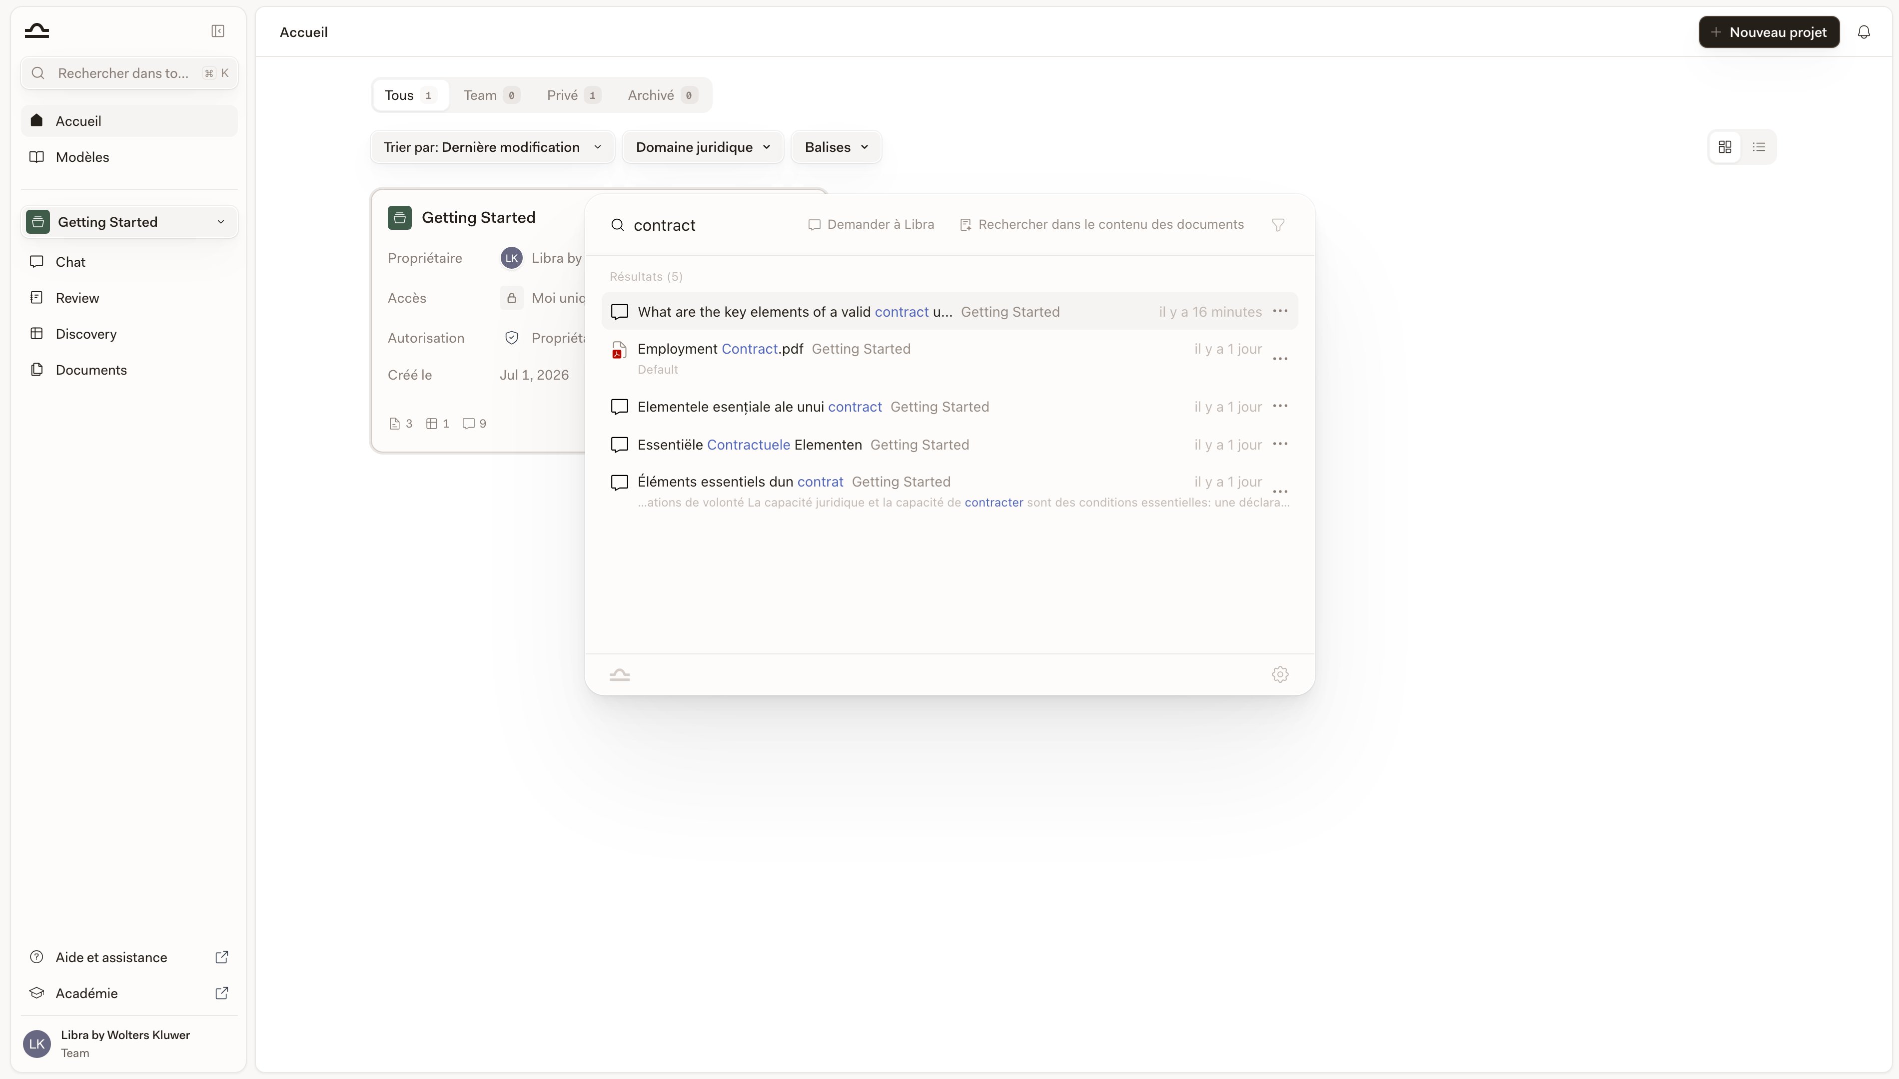Open the notifications bell
The width and height of the screenshot is (1899, 1079).
1864,32
